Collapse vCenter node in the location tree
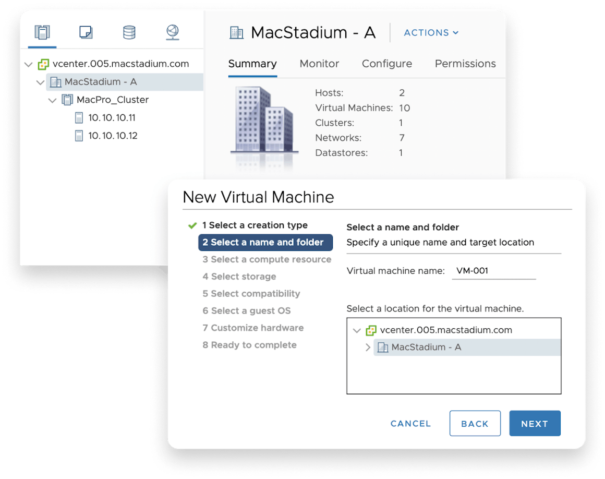 coord(357,330)
